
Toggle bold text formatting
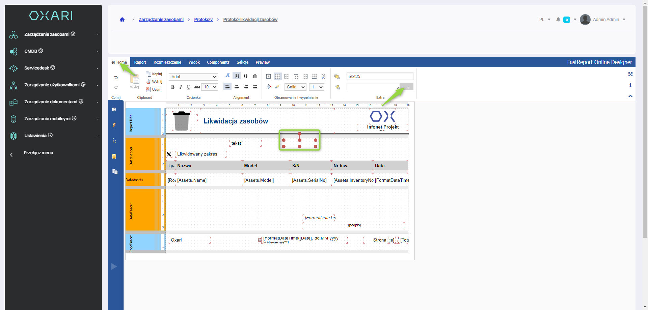click(173, 87)
